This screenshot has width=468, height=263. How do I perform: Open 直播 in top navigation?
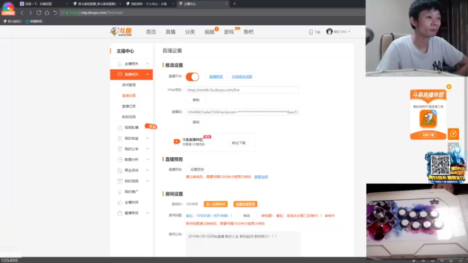pyautogui.click(x=170, y=32)
